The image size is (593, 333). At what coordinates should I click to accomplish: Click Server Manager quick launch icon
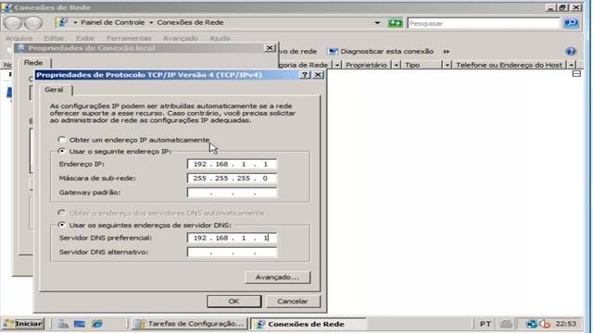[63, 324]
